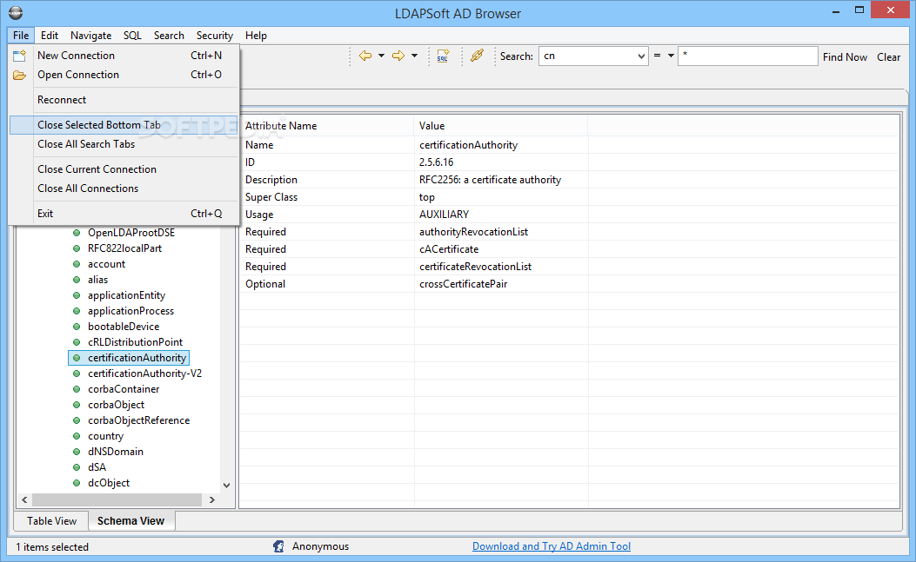Open the Navigate menu
Viewport: 916px width, 562px height.
point(91,35)
